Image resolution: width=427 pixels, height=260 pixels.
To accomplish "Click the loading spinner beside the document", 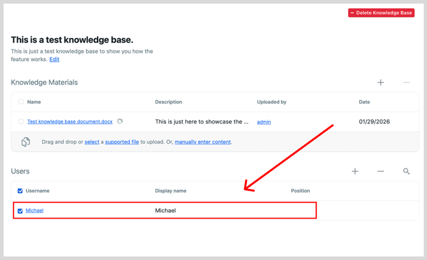I will click(120, 121).
